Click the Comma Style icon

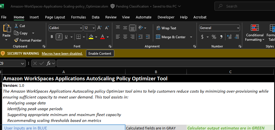pyautogui.click(x=221, y=37)
